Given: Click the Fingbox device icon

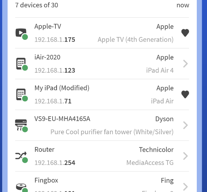Looking at the screenshot, I should (22, 188).
